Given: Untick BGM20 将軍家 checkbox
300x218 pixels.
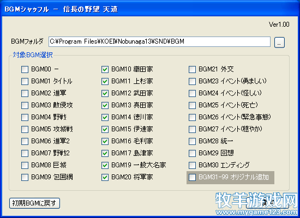Looking at the screenshot, I should coord(105,177).
